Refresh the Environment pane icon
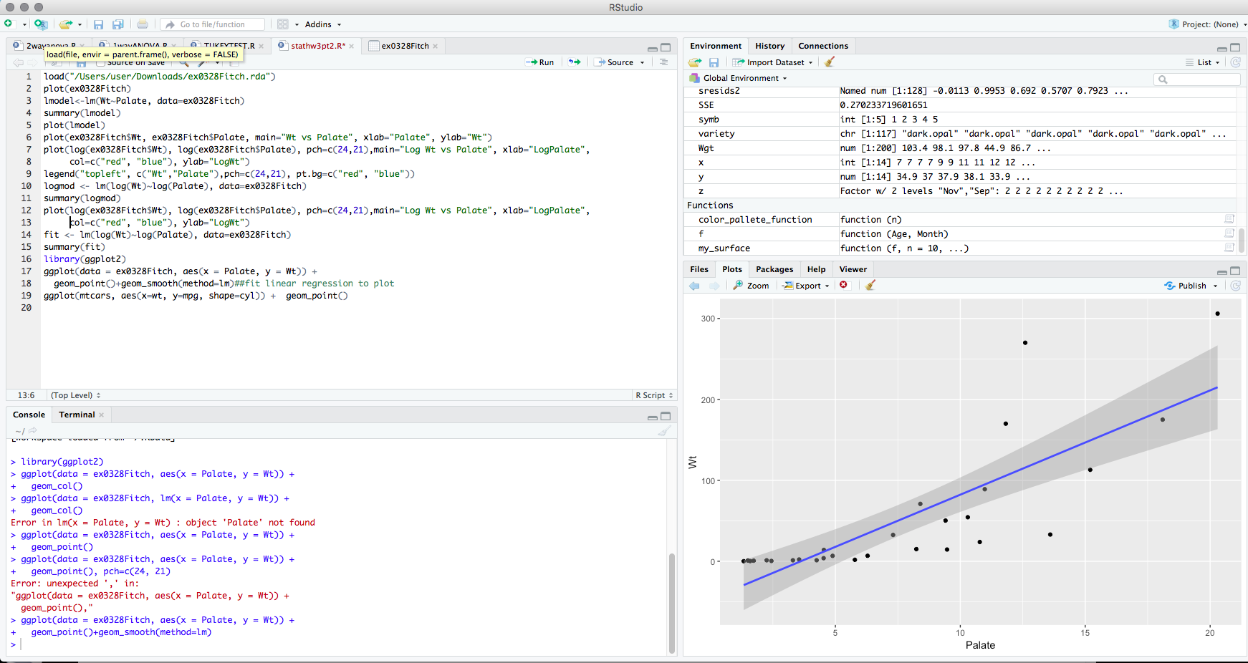The width and height of the screenshot is (1248, 663). click(1235, 62)
